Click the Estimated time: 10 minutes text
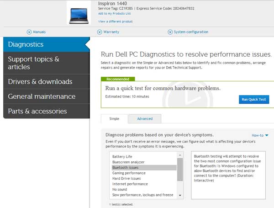274x208 pixels. coord(127,96)
